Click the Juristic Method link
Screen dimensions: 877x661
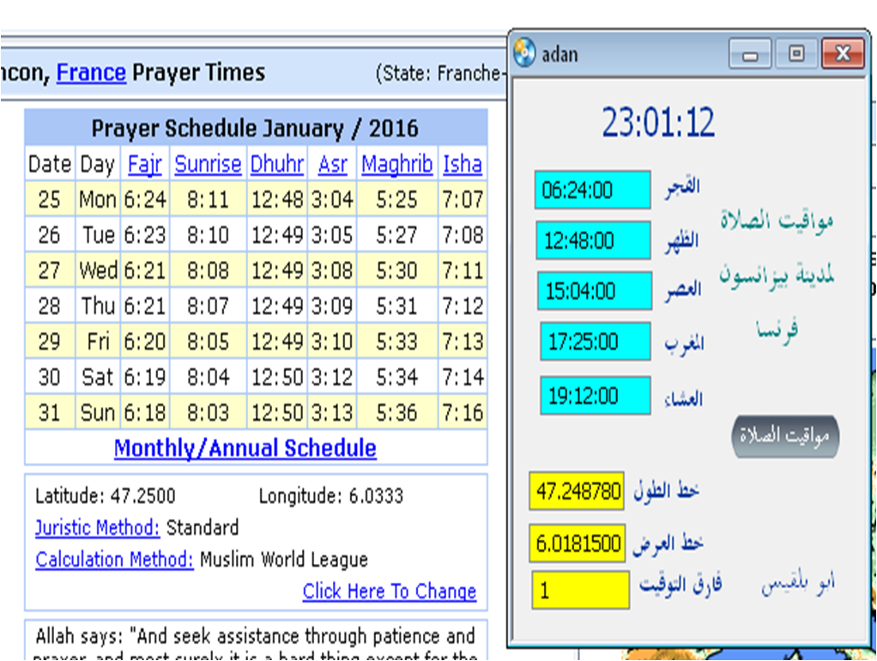point(97,528)
